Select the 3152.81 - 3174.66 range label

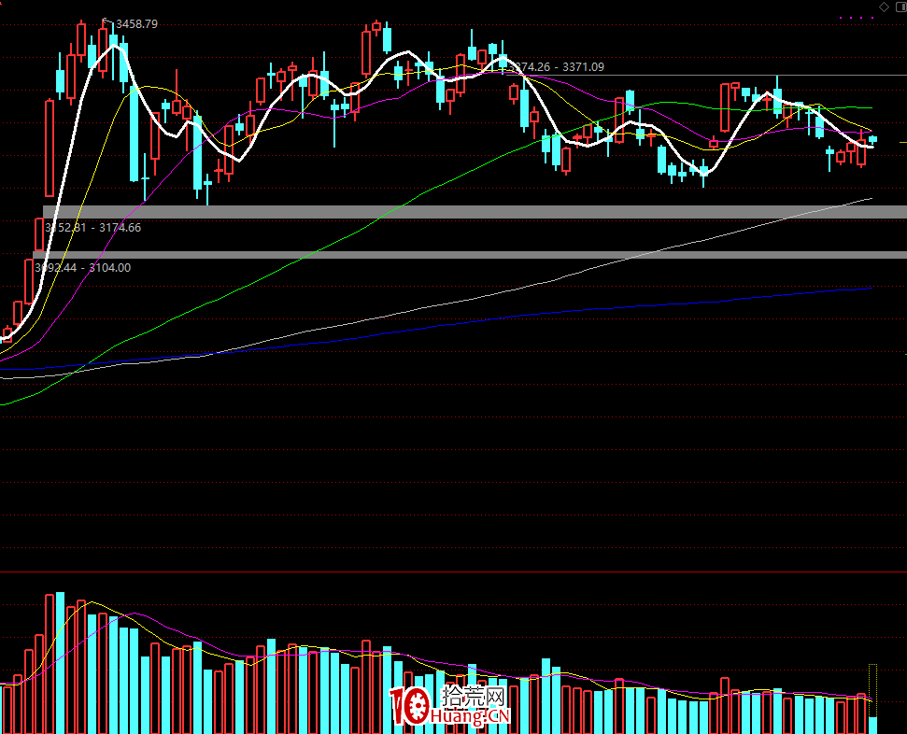(92, 228)
